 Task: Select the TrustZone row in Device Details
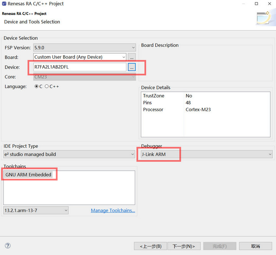(205, 95)
